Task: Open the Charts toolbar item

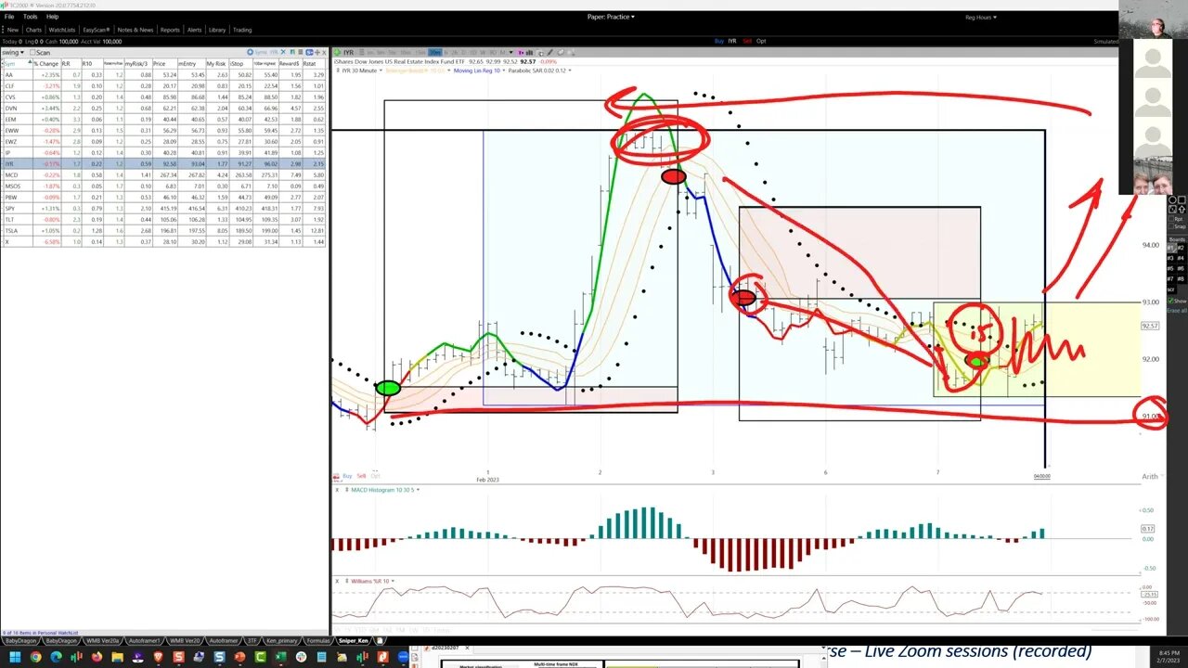Action: click(33, 30)
